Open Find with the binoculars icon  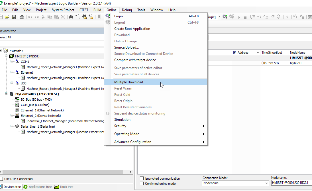tap(71, 17)
